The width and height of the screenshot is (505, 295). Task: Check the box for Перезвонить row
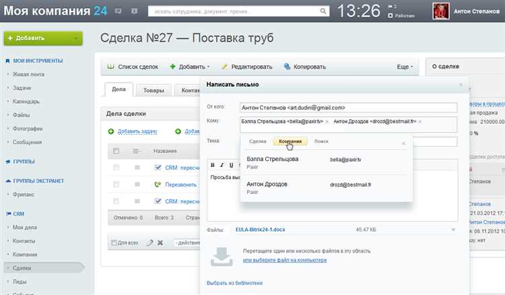[x=116, y=185]
